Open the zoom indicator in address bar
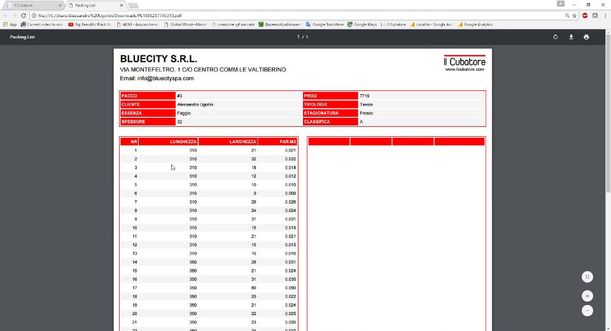 point(567,15)
